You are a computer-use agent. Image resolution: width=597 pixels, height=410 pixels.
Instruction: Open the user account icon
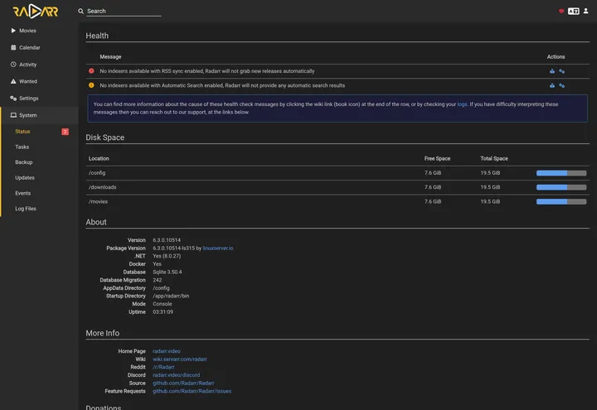(586, 11)
